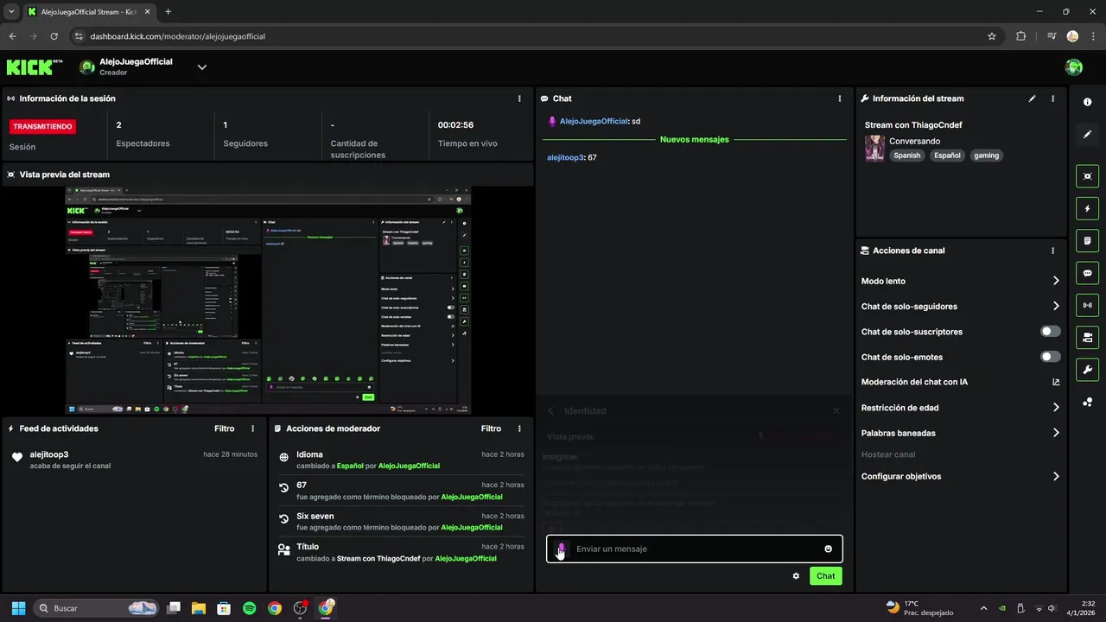Click the three-dots cluster icon in sidebar
The image size is (1106, 622).
(x=1087, y=403)
